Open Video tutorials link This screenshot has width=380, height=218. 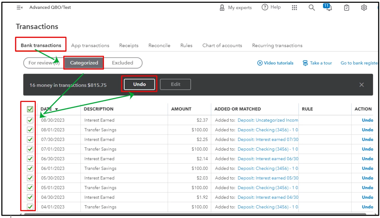tap(275, 63)
